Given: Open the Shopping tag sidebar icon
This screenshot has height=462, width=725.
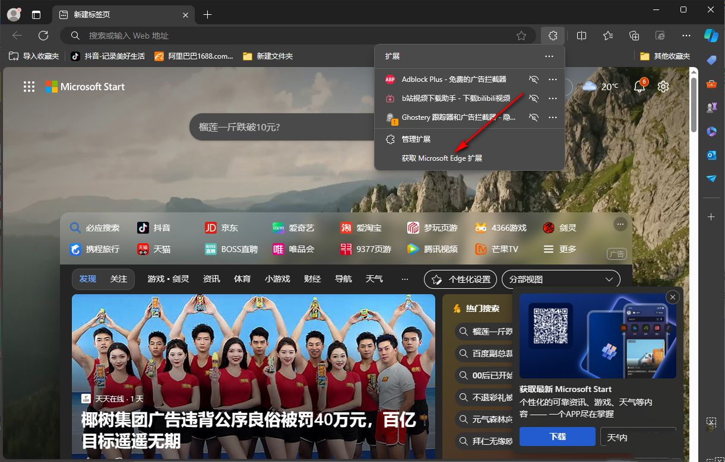Looking at the screenshot, I should (711, 60).
